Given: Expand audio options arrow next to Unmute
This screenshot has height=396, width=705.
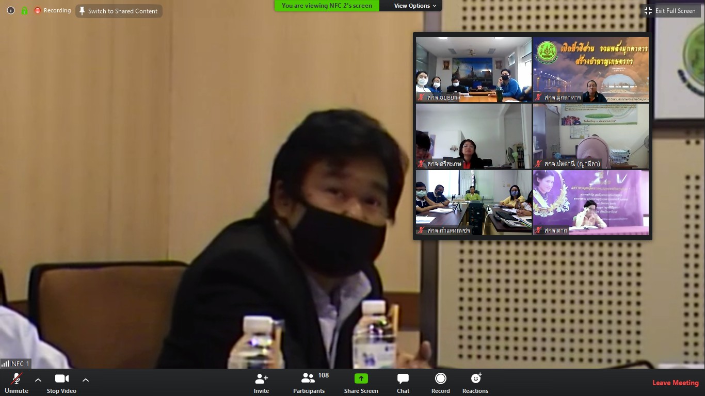Looking at the screenshot, I should coord(38,379).
